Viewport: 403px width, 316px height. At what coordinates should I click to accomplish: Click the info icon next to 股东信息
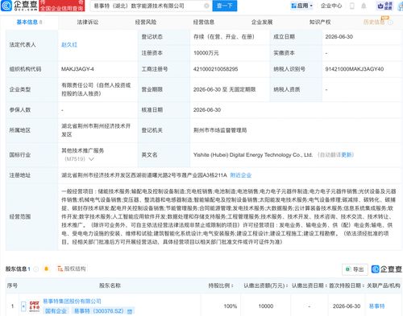pos(36,269)
